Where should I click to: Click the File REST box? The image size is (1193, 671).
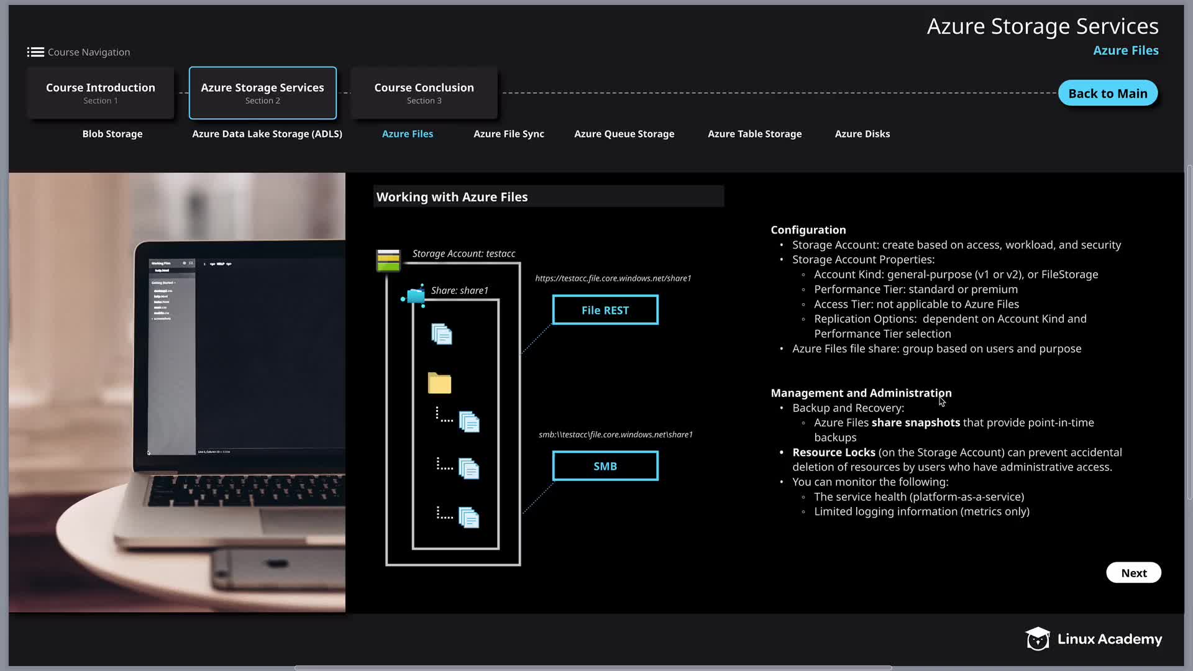[605, 310]
